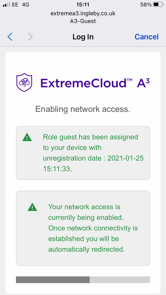Viewport: 166px width, 295px height.
Task: Tap the forward arrow in navigation bar
Action: pos(30,37)
